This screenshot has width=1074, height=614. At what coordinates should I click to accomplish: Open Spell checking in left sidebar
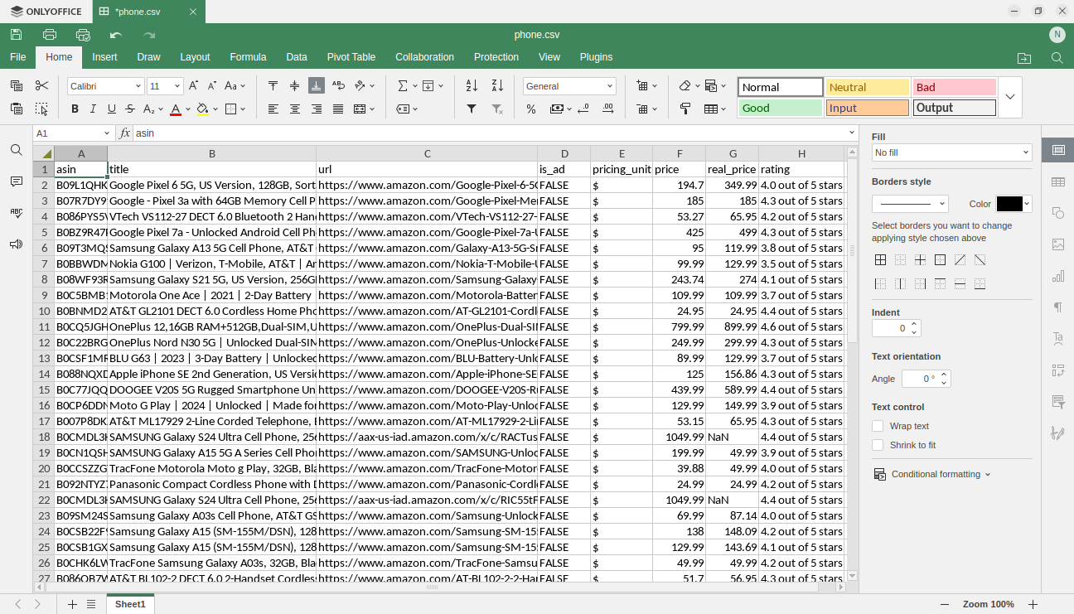[17, 213]
